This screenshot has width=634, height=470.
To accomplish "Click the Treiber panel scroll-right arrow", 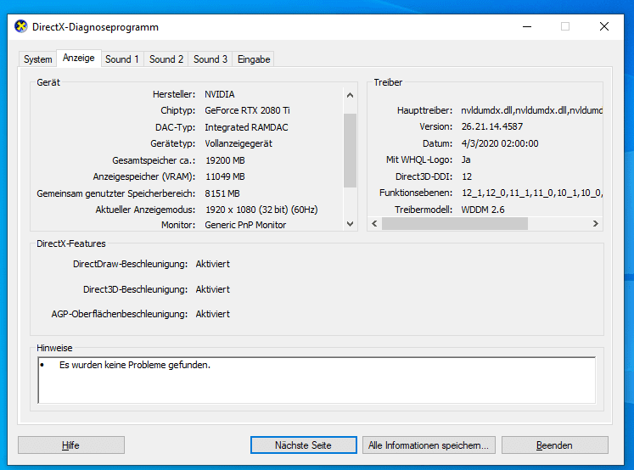I will pos(596,223).
